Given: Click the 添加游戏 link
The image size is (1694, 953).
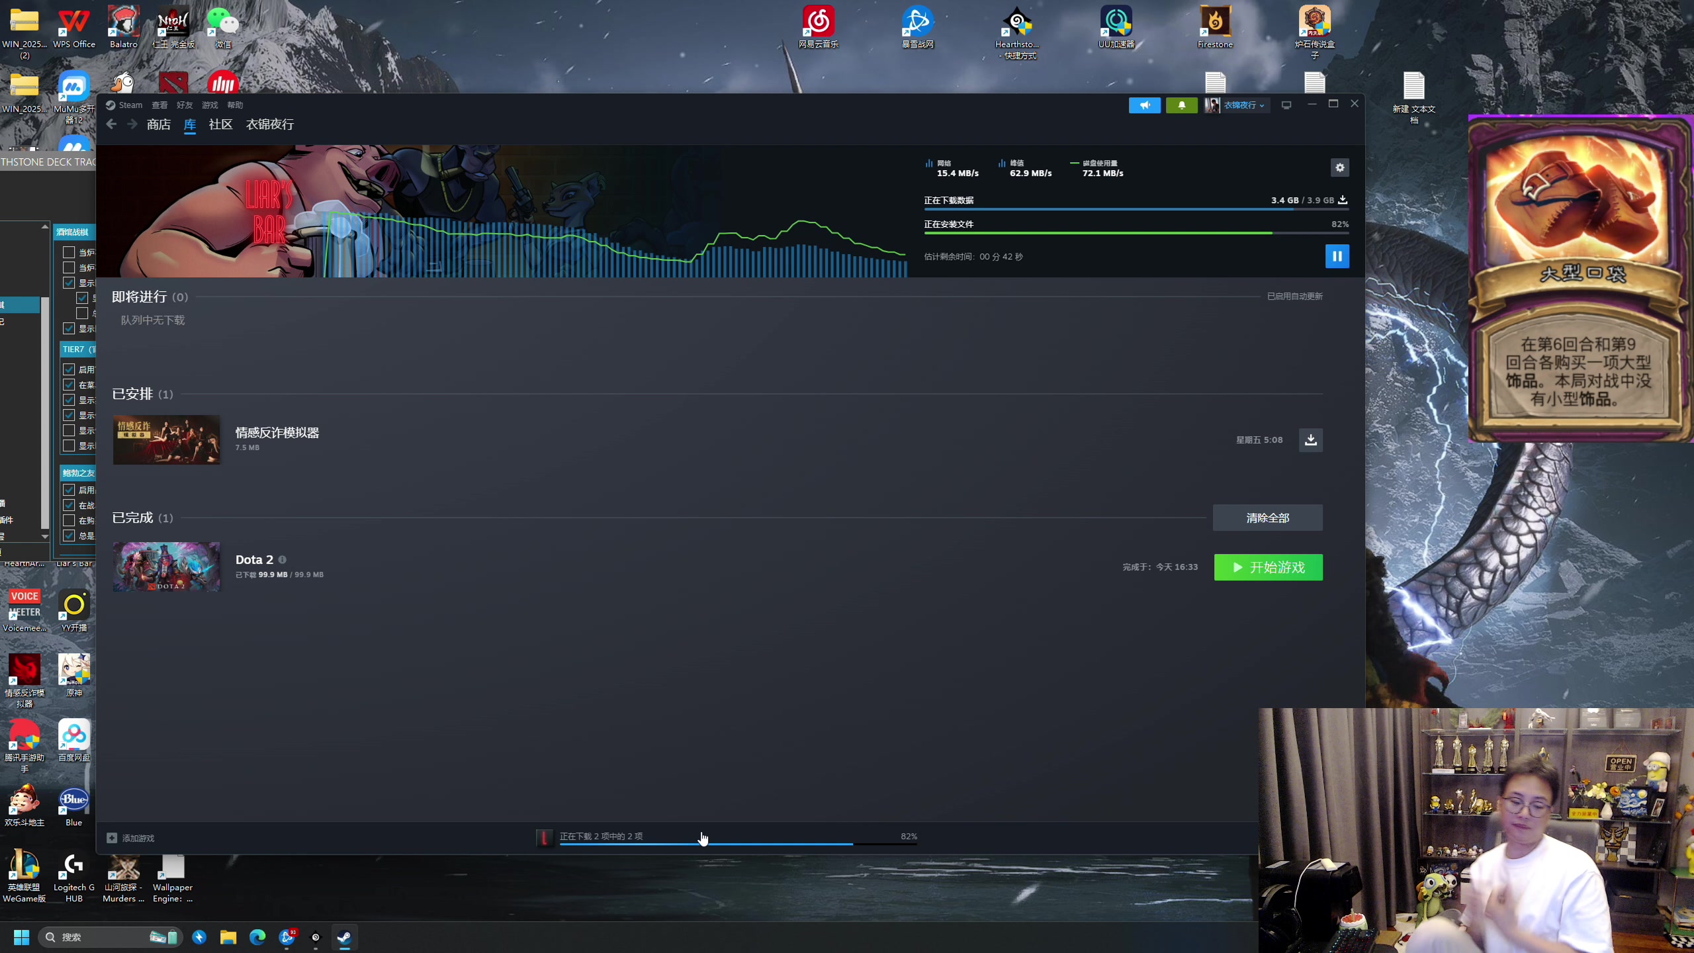Looking at the screenshot, I should (x=138, y=838).
